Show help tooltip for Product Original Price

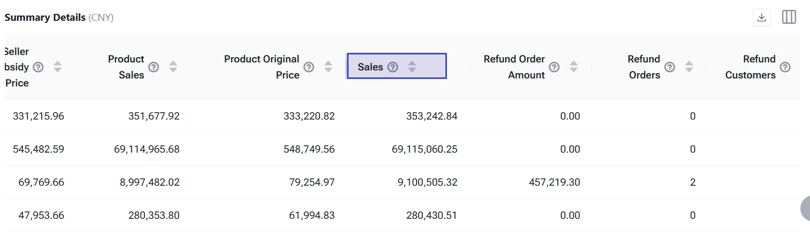(309, 67)
